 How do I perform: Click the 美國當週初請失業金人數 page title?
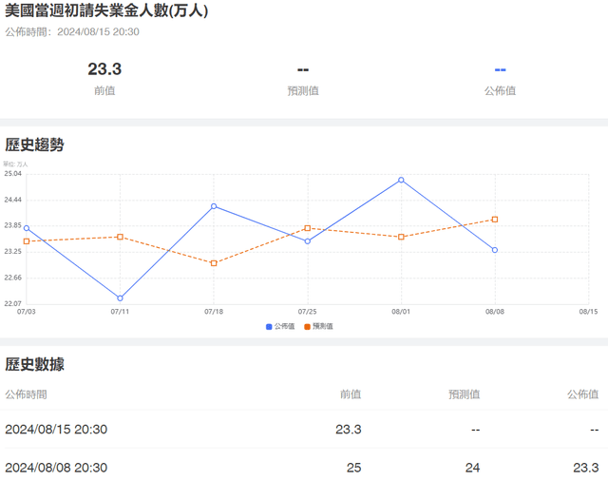click(106, 11)
